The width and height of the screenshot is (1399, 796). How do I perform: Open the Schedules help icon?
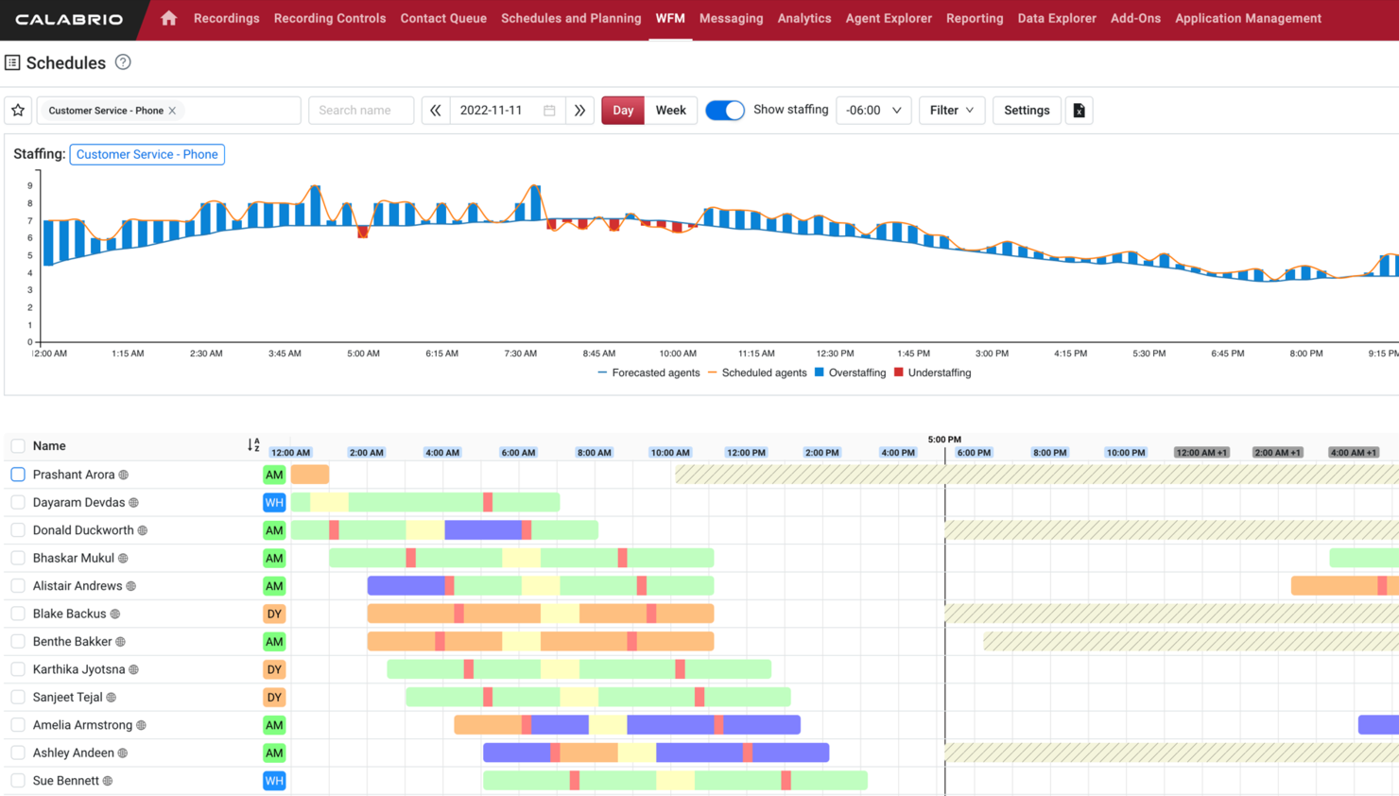point(122,62)
